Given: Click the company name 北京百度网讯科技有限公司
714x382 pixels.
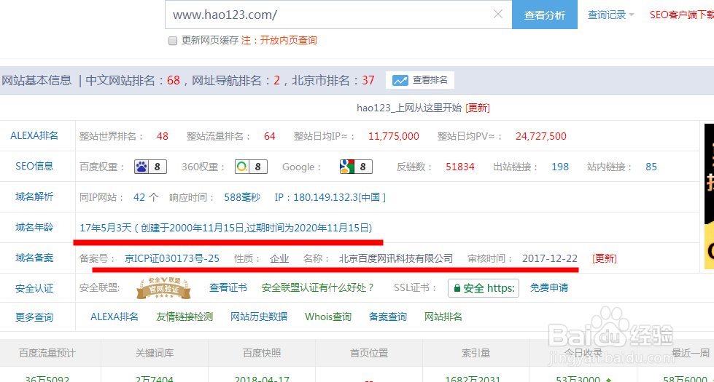Looking at the screenshot, I should (x=396, y=258).
